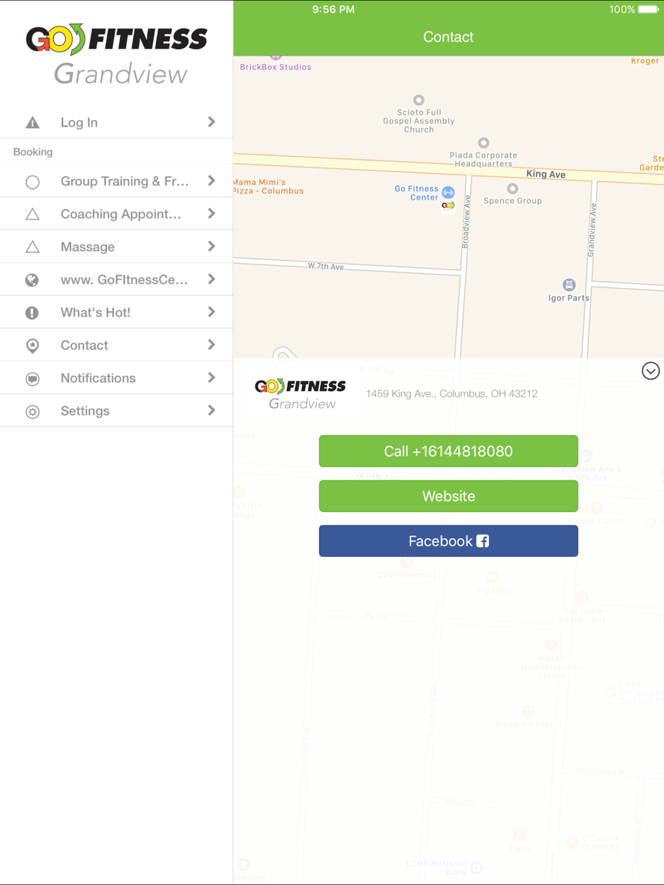Tap the Spence Group map pin

512,189
